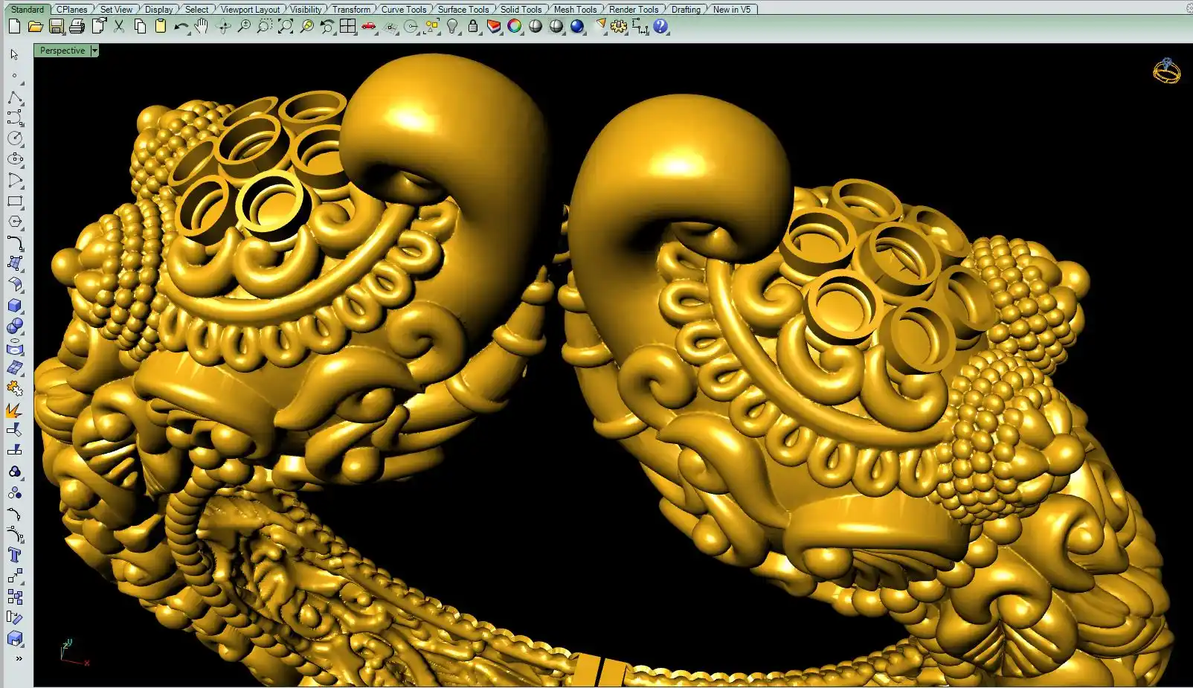The height and width of the screenshot is (688, 1193).
Task: Expand the left toolbar overflow chevron
Action: (x=19, y=658)
